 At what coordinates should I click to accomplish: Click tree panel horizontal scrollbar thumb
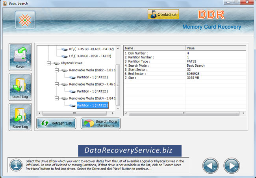74,113
